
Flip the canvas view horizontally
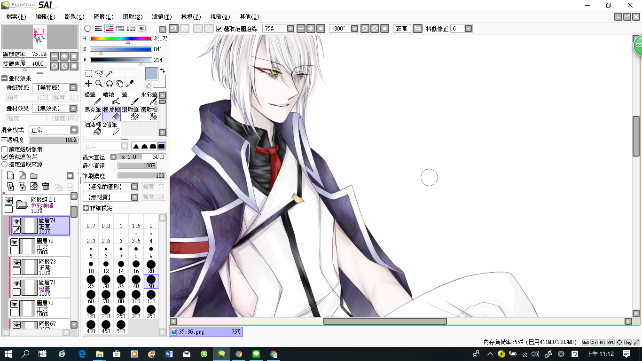(417, 29)
